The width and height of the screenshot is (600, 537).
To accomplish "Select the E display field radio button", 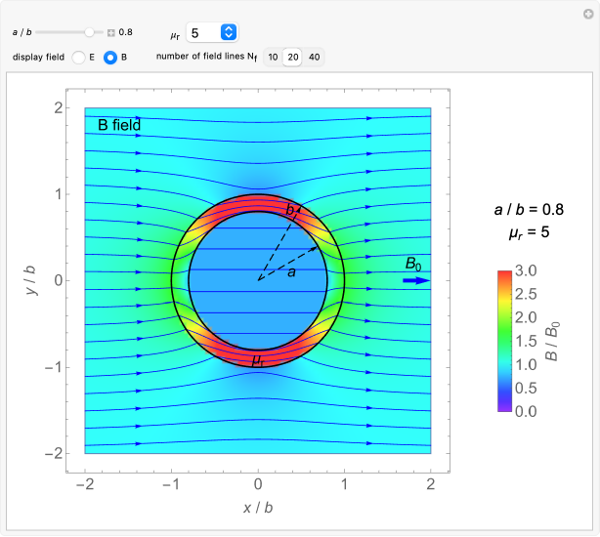I will coord(79,58).
